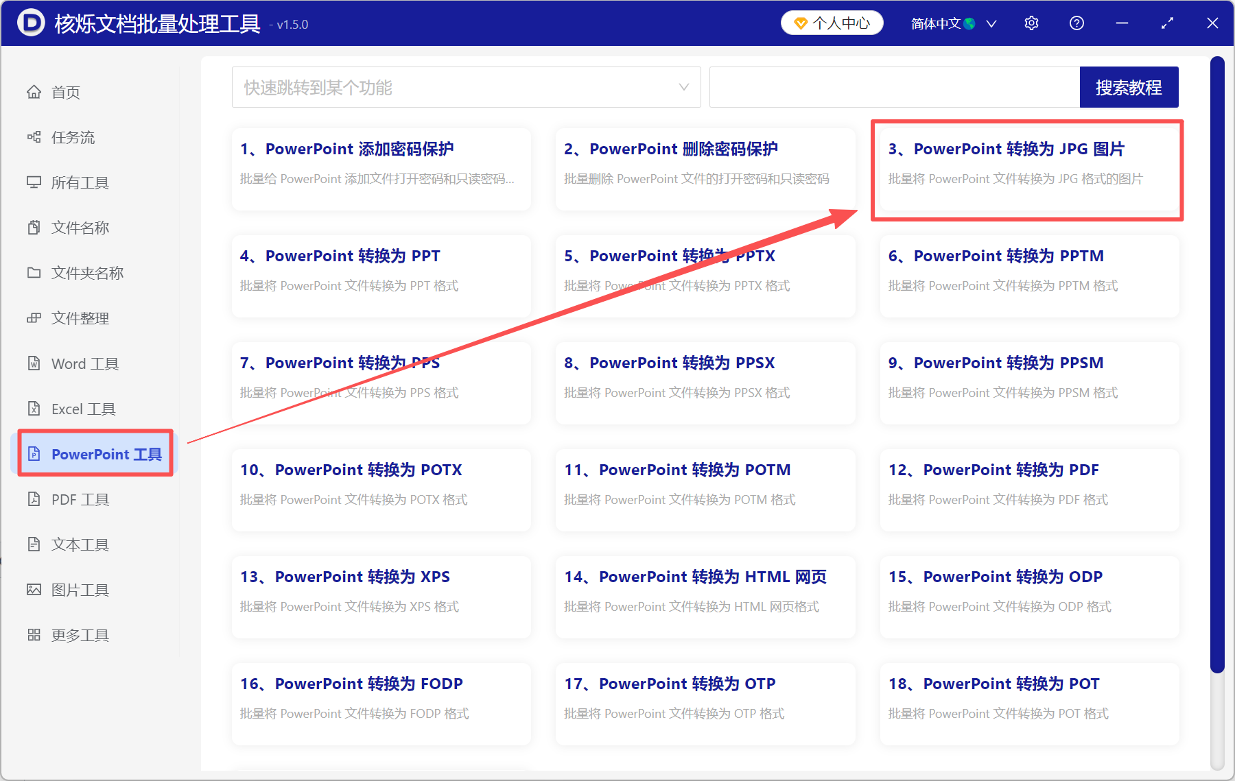This screenshot has width=1235, height=781.
Task: Open the 文件整理 organizing tools
Action: [x=80, y=318]
